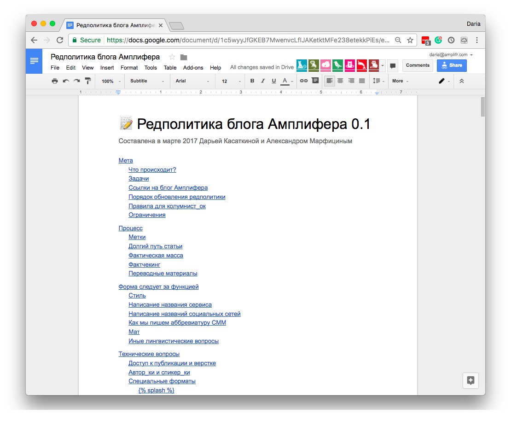Toggle bold formatting

[252, 81]
